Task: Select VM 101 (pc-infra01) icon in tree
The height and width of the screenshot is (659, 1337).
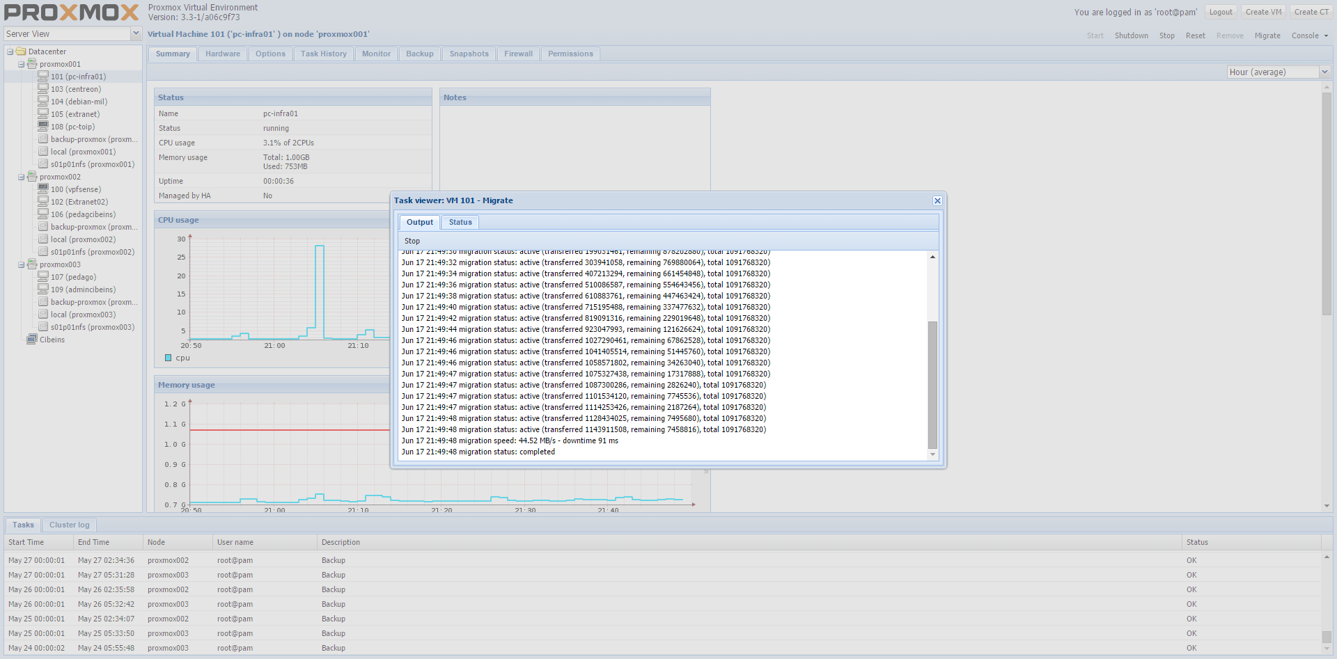Action: pyautogui.click(x=43, y=77)
